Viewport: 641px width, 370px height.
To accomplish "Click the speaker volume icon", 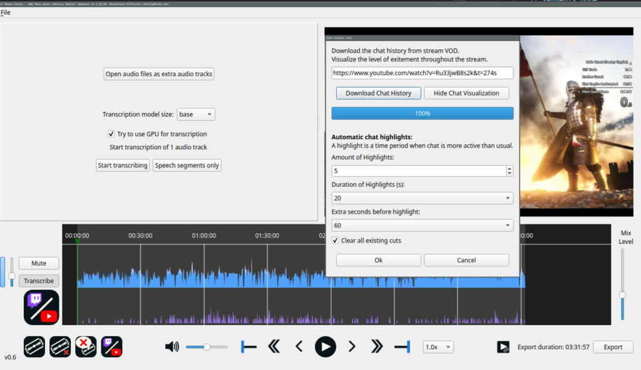I will tap(172, 347).
